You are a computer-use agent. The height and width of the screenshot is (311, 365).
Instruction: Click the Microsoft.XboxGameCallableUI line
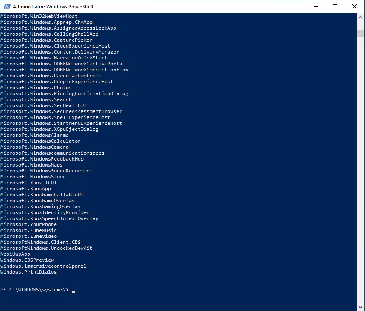tap(42, 195)
